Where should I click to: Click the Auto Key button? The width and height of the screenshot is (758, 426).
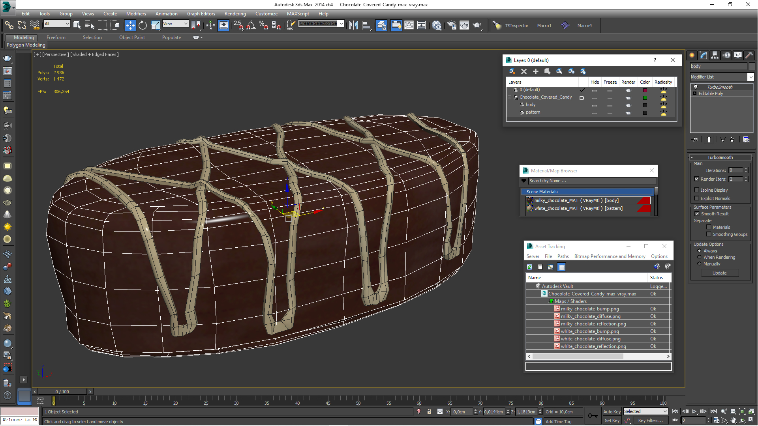[x=612, y=411]
